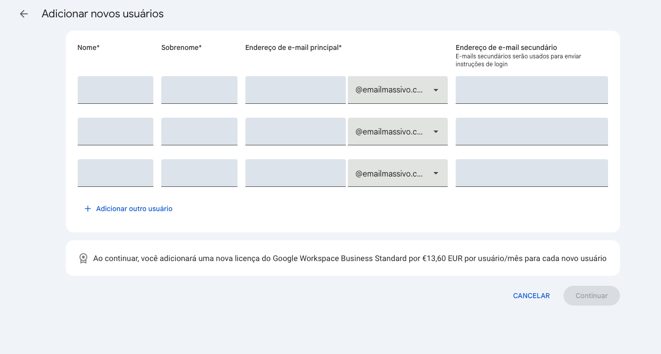Screen dimensions: 661x354
Task: Open the third row domain dropdown
Action: pyautogui.click(x=397, y=173)
